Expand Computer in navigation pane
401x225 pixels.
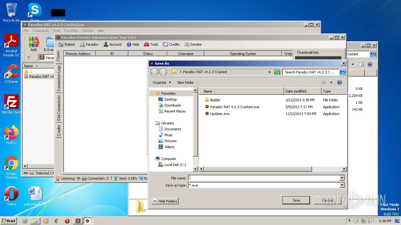coord(169,159)
